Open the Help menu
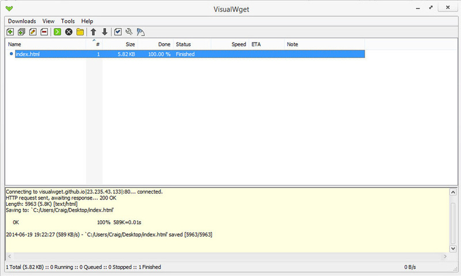Screen dimensions: 461x276 coord(87,21)
